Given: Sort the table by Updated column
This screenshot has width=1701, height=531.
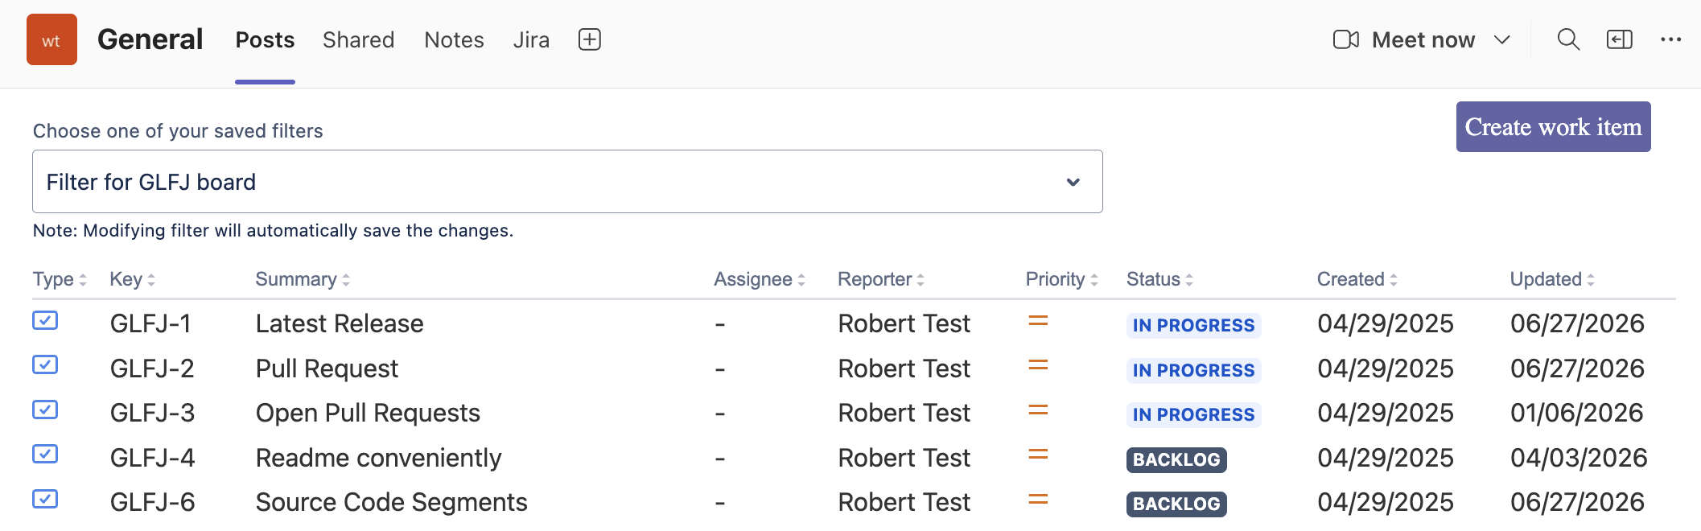Looking at the screenshot, I should click(x=1552, y=279).
